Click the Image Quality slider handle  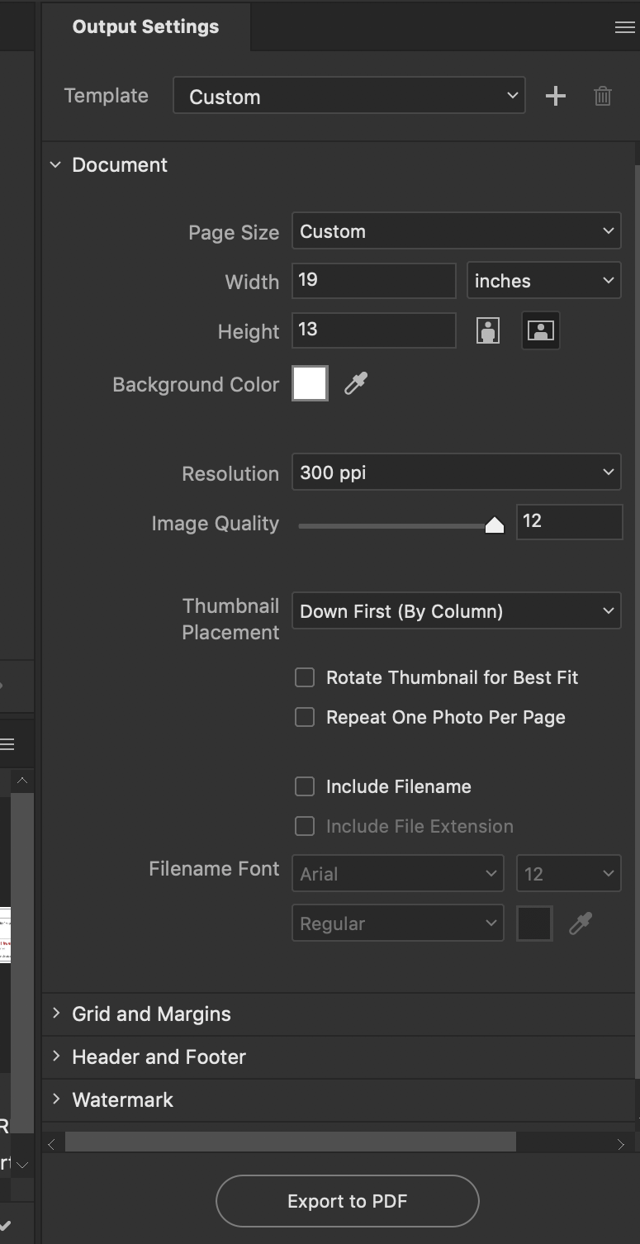pyautogui.click(x=494, y=525)
